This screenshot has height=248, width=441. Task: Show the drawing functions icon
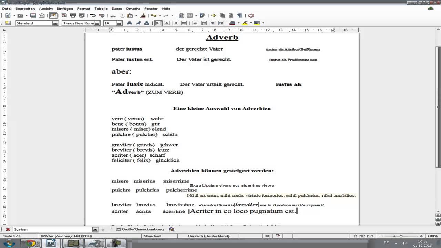202,15
